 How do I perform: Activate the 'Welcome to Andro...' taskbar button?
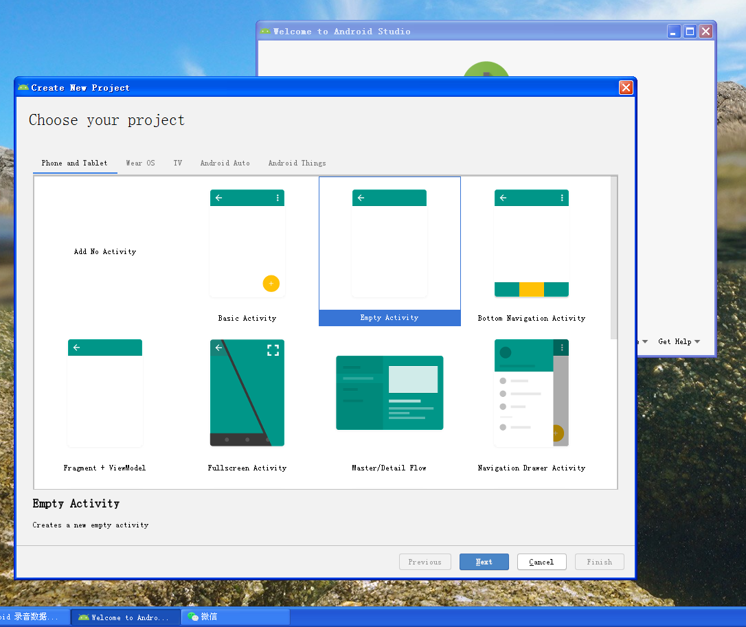[126, 617]
